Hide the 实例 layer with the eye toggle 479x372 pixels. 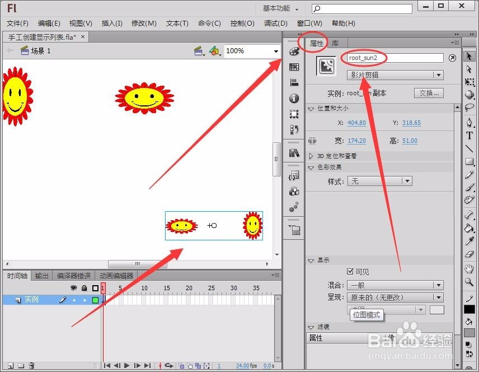74,300
